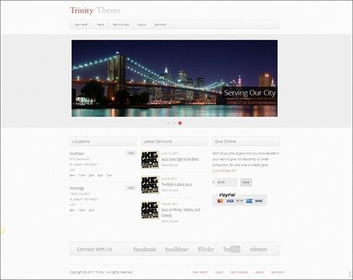
Task: Open the Flickr social link
Action: click(x=206, y=249)
